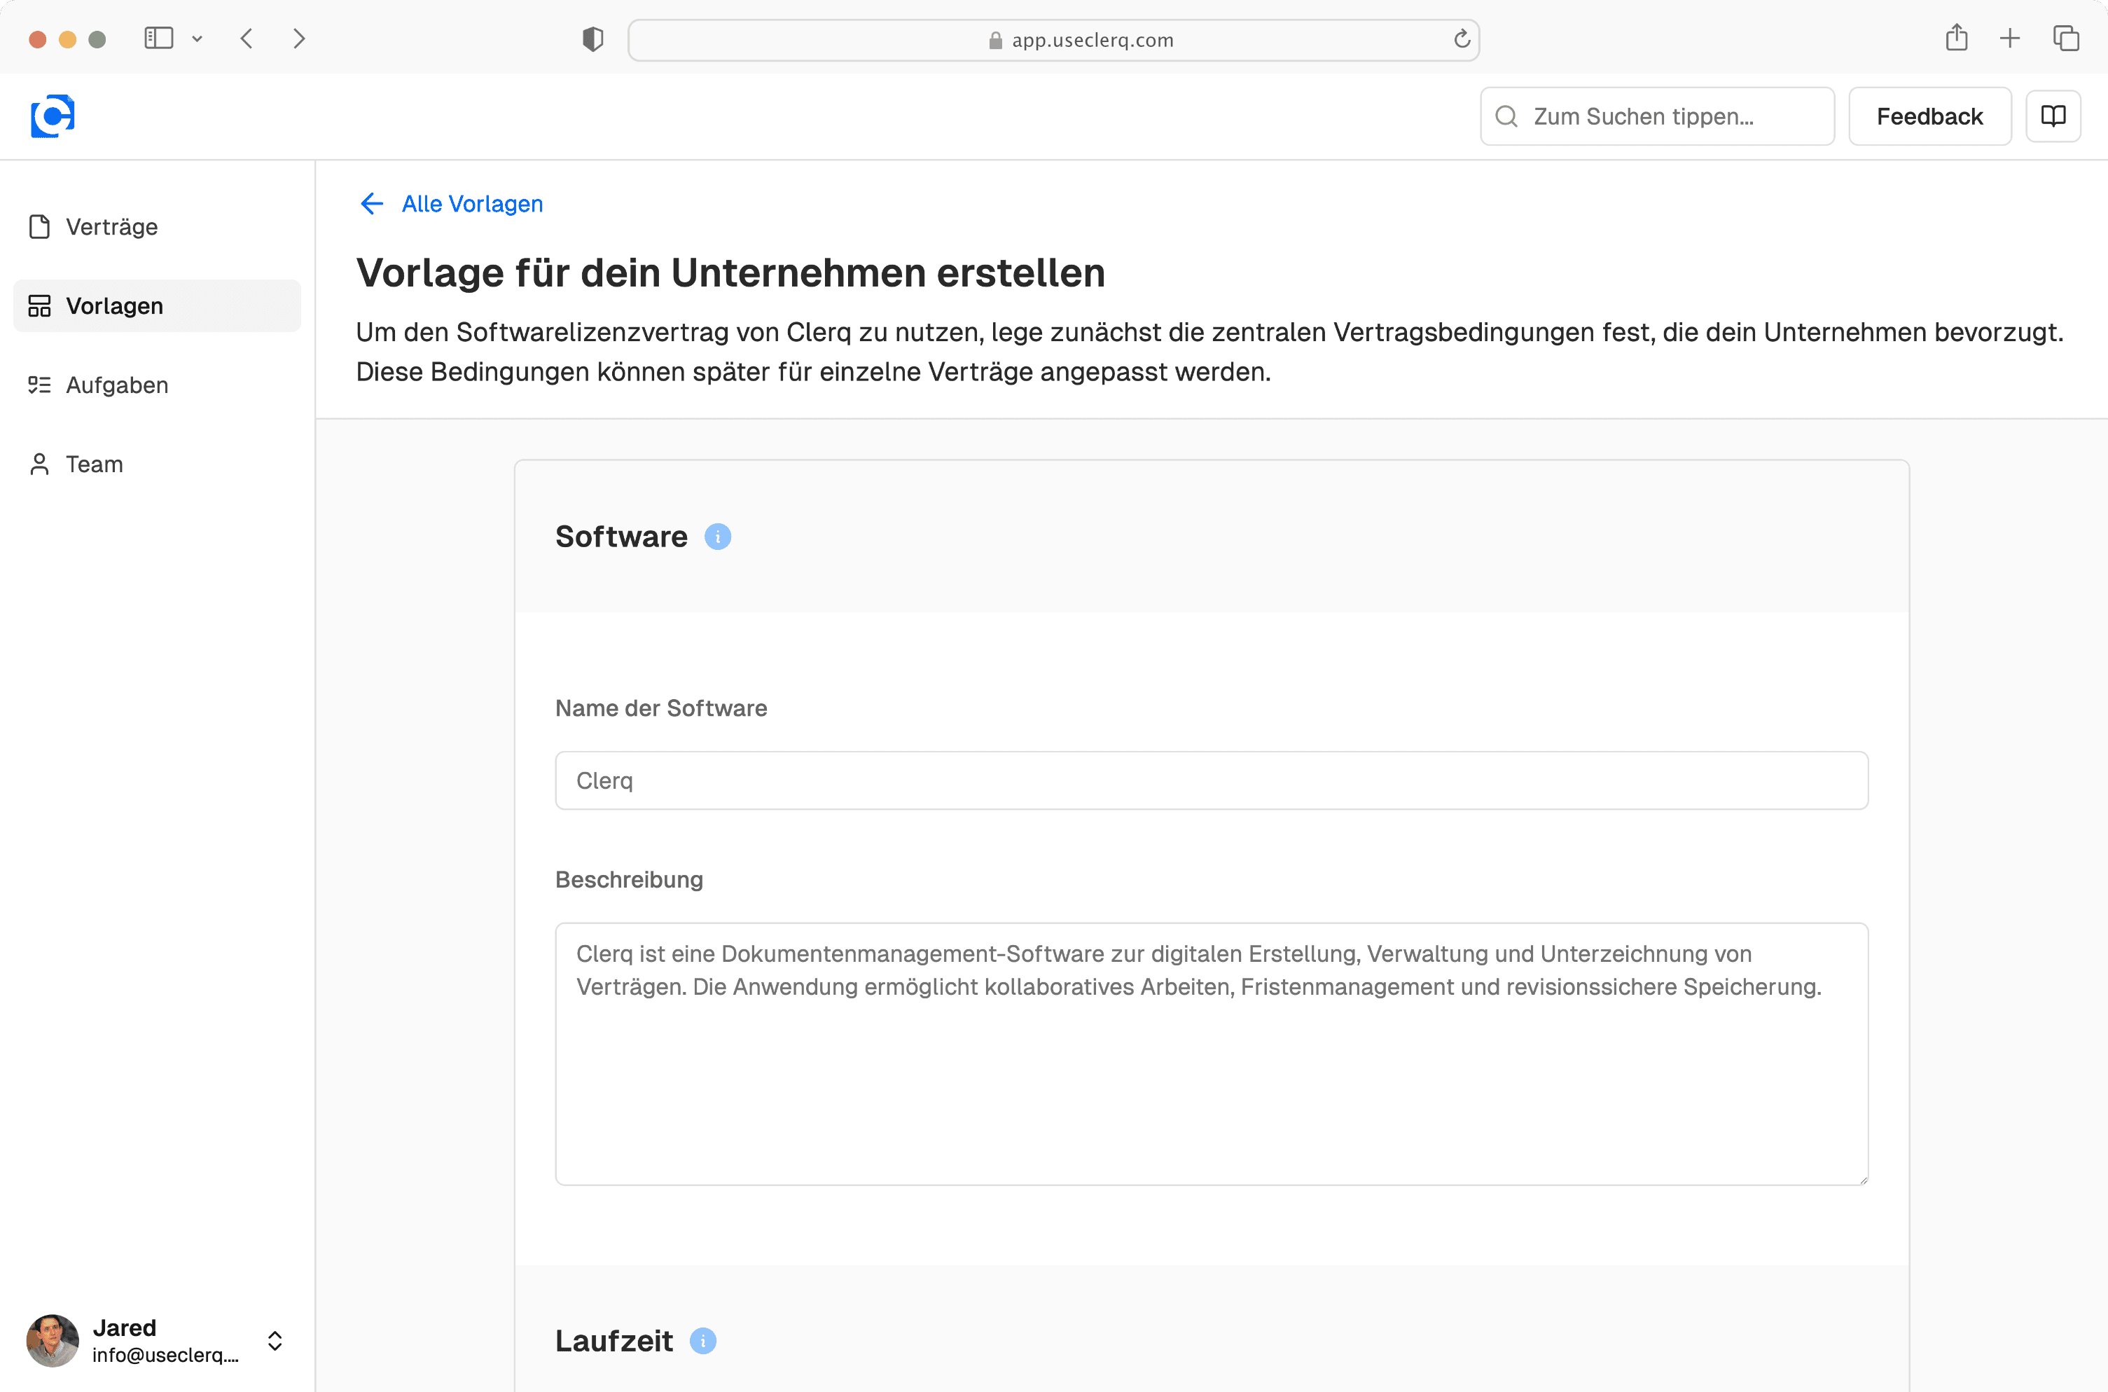Click the info icon next to Software
Image resolution: width=2108 pixels, height=1392 pixels.
718,536
